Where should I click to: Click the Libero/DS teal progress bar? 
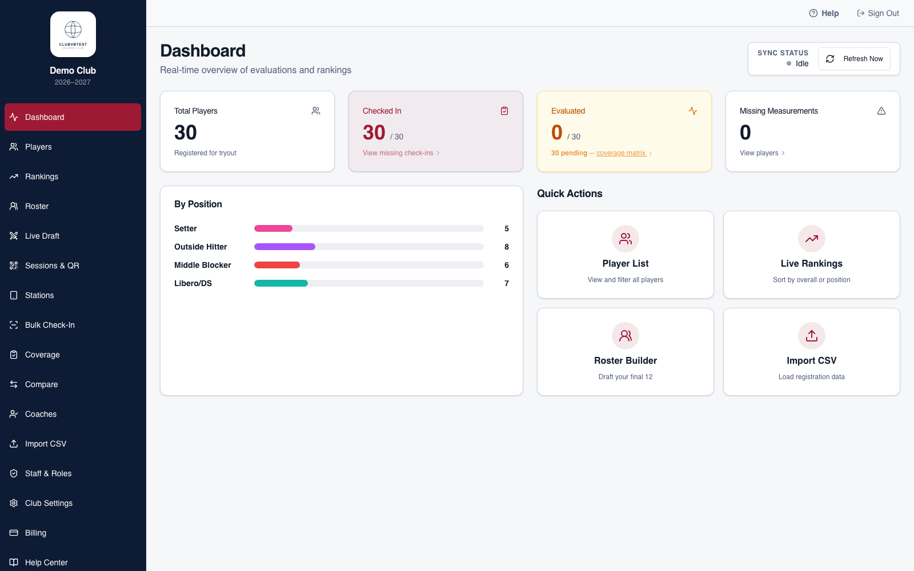281,283
